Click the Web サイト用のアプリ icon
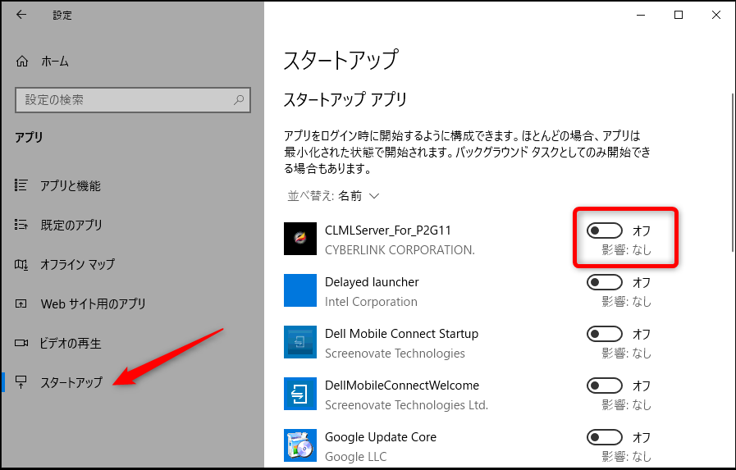 point(21,304)
